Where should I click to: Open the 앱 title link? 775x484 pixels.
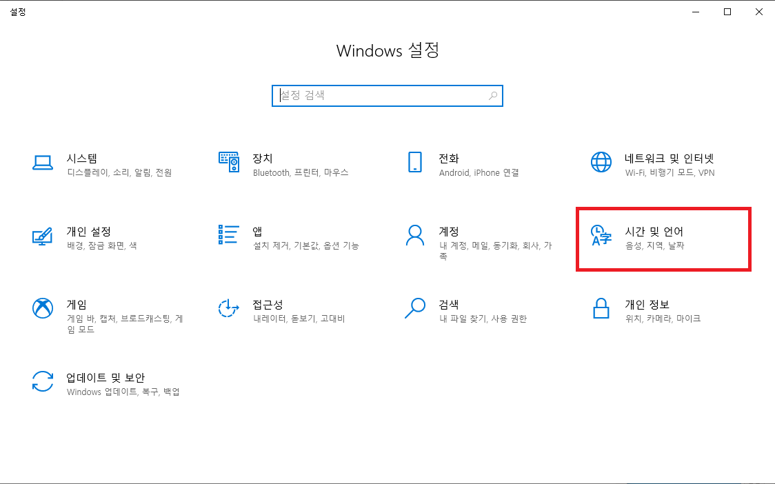click(x=257, y=232)
